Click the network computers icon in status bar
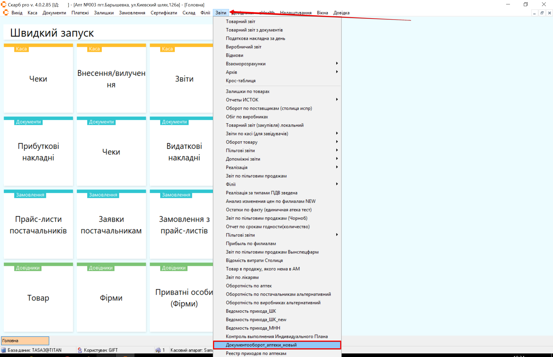This screenshot has height=357, width=553. click(158, 350)
